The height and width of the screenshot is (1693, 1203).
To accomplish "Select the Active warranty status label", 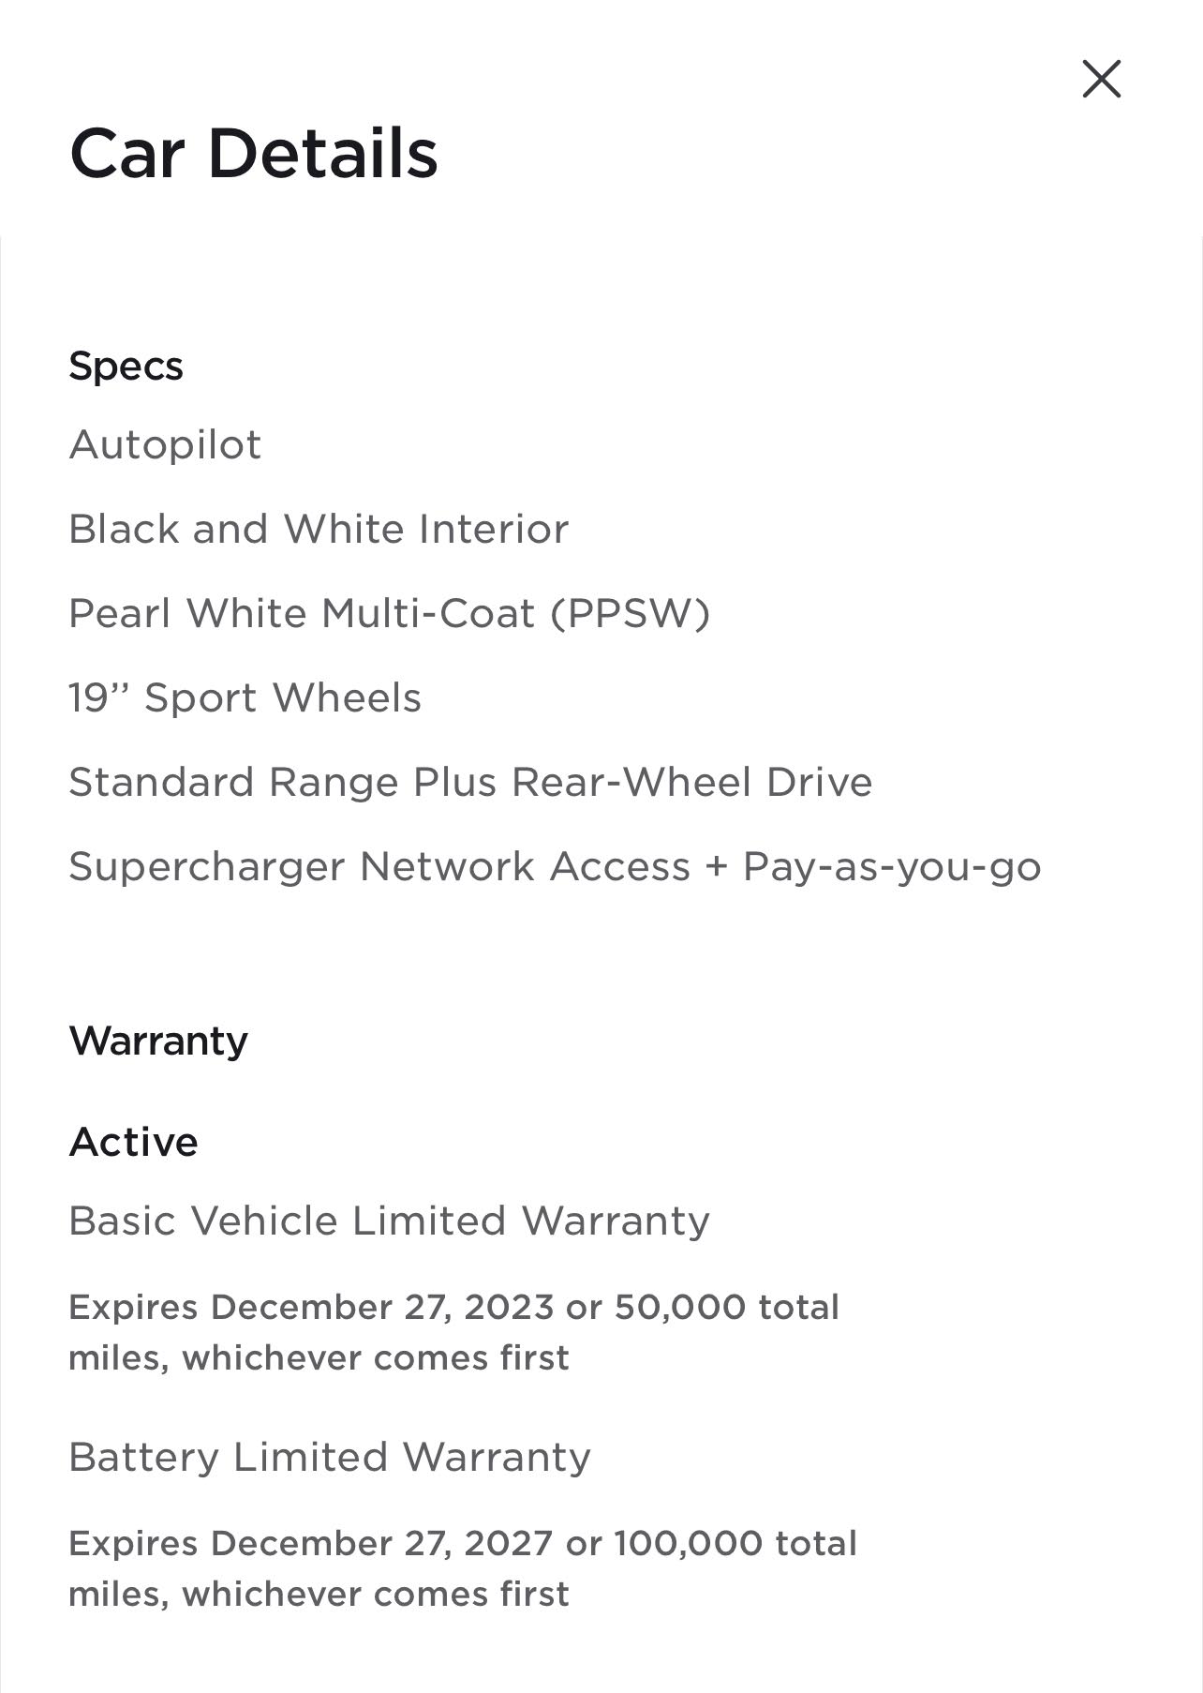I will (x=133, y=1142).
